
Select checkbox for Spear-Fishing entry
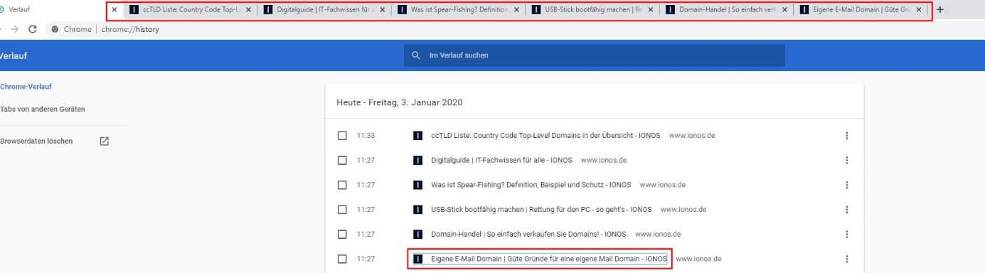click(x=342, y=185)
